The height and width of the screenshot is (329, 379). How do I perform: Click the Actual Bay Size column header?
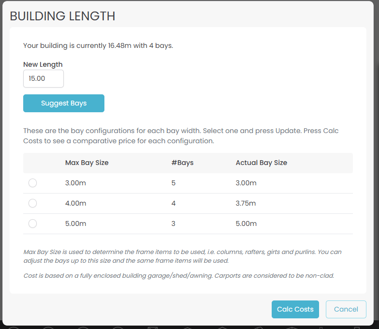click(261, 163)
